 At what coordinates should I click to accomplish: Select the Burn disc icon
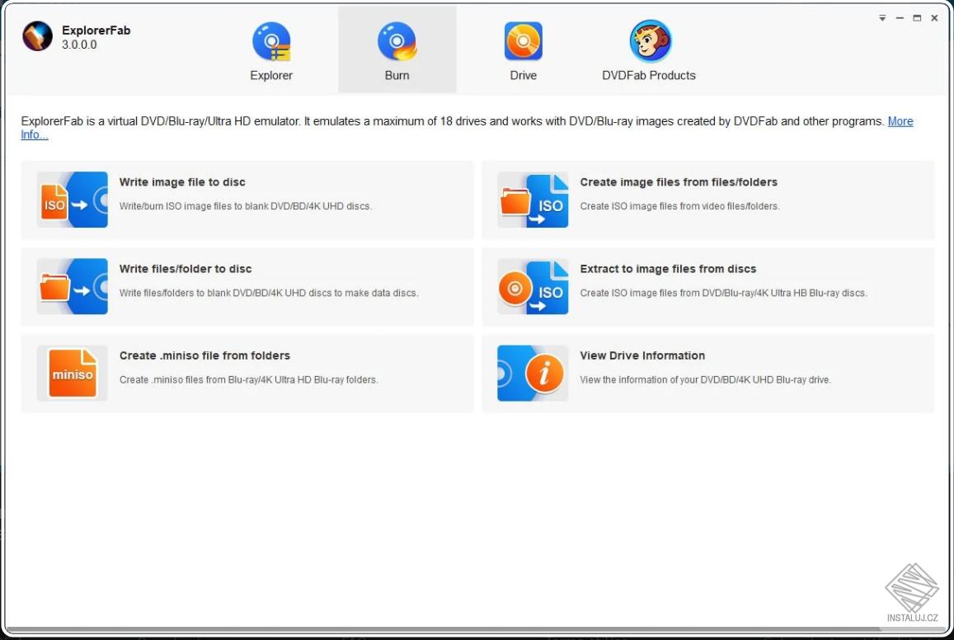(397, 41)
